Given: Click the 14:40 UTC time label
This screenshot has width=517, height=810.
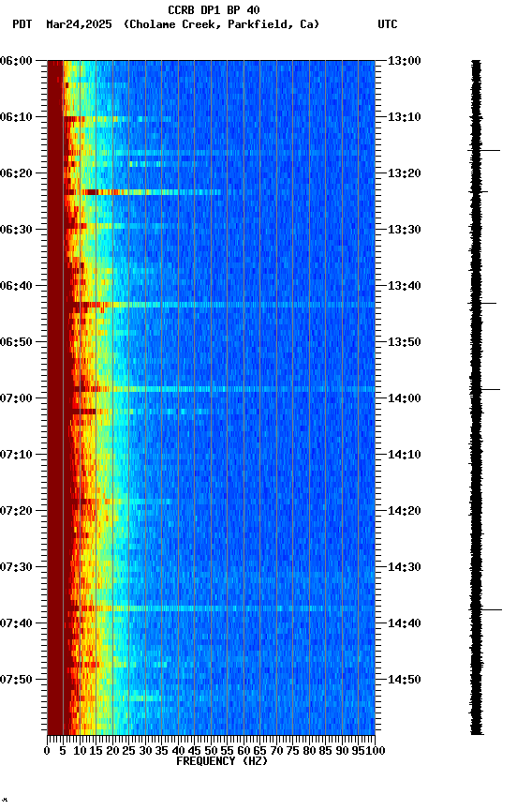Looking at the screenshot, I should point(405,623).
